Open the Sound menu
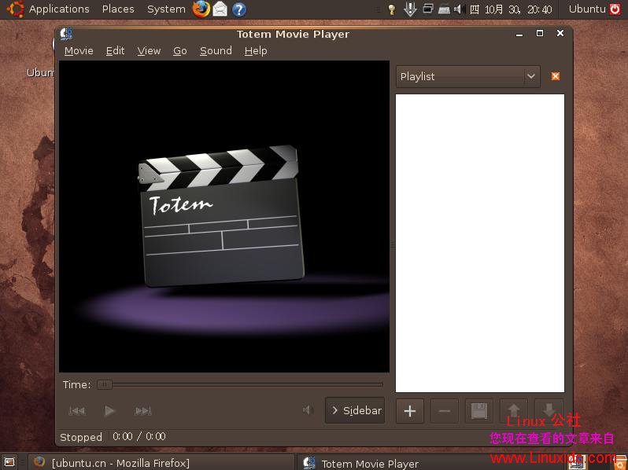Screen dimensions: 628x470 (216, 51)
